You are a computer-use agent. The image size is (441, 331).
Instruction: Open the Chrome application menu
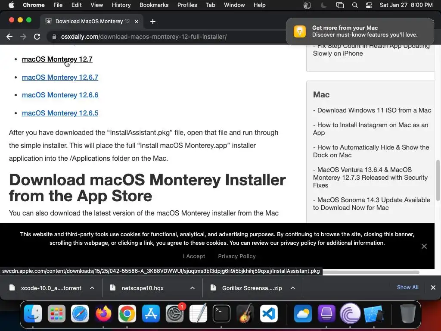(34, 5)
